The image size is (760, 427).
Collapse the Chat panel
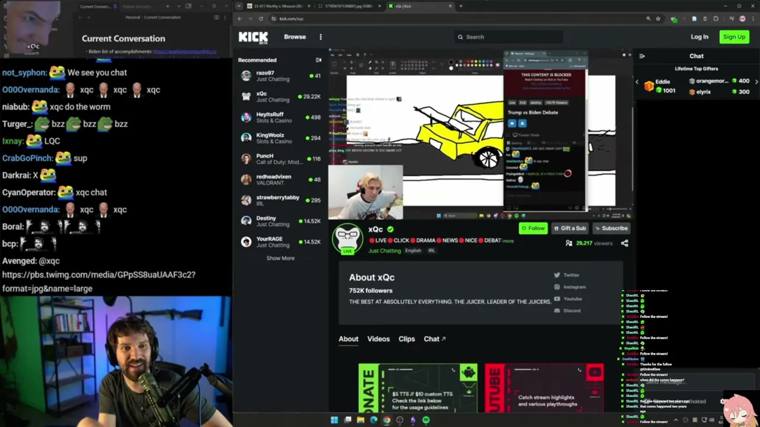pos(642,56)
